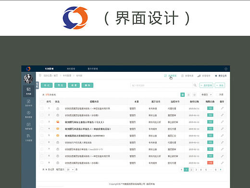Viewport: 250px width, 188px height.
Task: Click the location pin icon in the breadcrumb
Action: (x=40, y=75)
